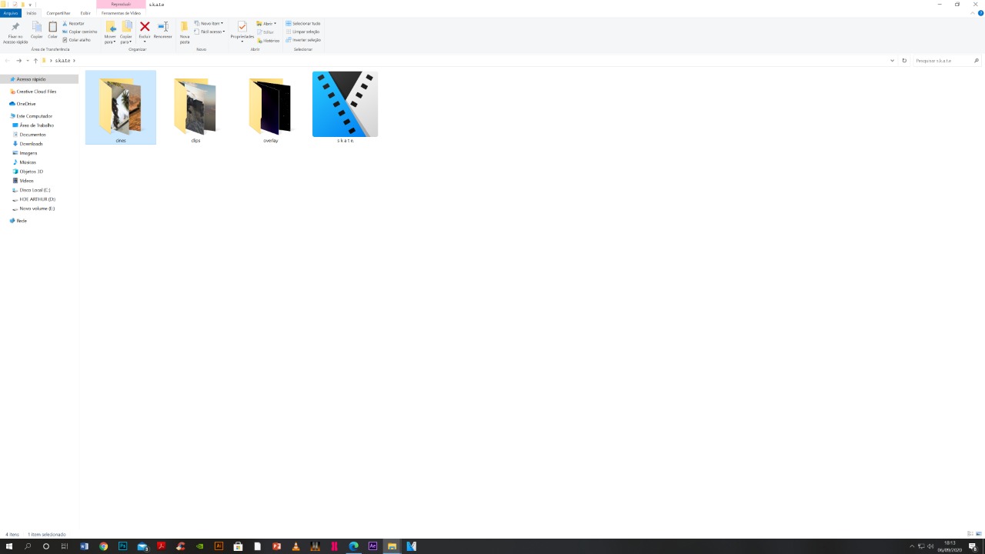The height and width of the screenshot is (554, 985).
Task: Expand the Propriedades dropdown arrow
Action: (242, 42)
